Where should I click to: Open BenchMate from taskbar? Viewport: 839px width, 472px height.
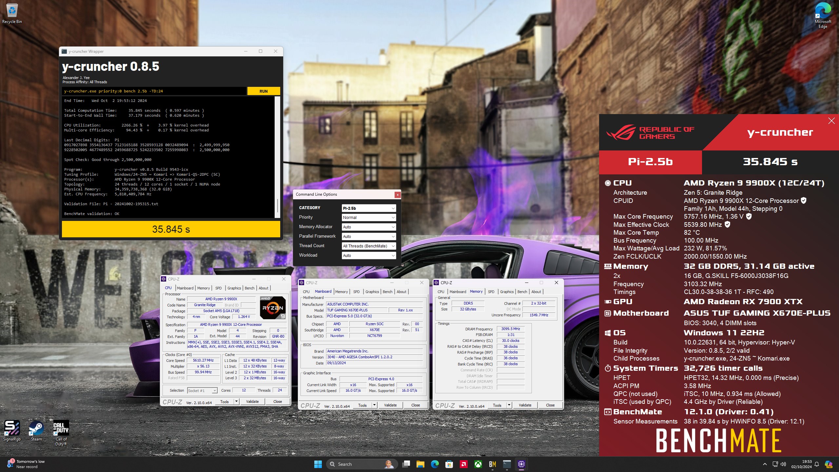(493, 464)
